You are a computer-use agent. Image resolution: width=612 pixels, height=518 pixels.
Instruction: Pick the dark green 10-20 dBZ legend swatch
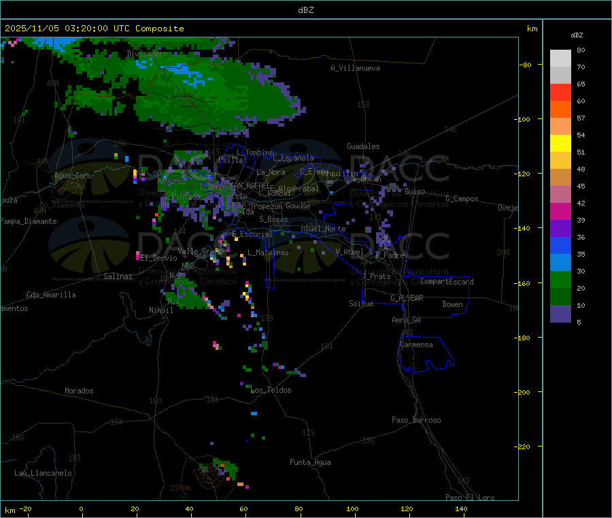(560, 297)
